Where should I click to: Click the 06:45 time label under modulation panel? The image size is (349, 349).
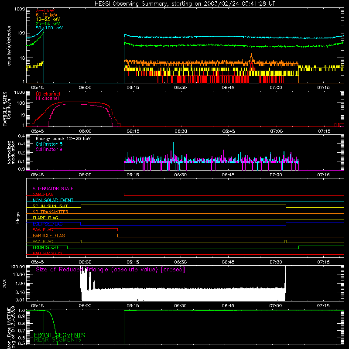(x=228, y=175)
